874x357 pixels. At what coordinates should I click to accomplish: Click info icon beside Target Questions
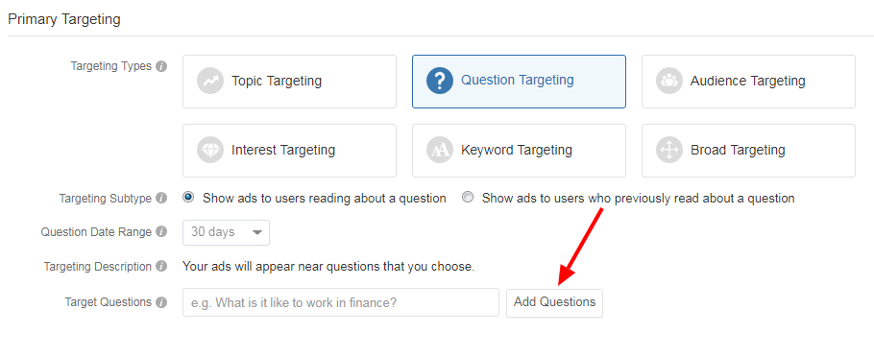(x=161, y=302)
